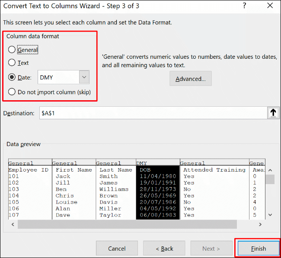The width and height of the screenshot is (281, 258).
Task: Select the Last Name preview column
Action: [115, 190]
